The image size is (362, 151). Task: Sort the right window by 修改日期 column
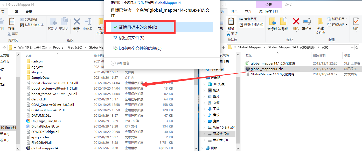(x=319, y=56)
